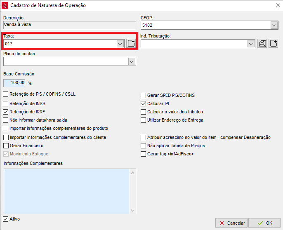Screen dimensions: 283x230
Task: Click the add new Taxa icon
Action: [x=131, y=44]
